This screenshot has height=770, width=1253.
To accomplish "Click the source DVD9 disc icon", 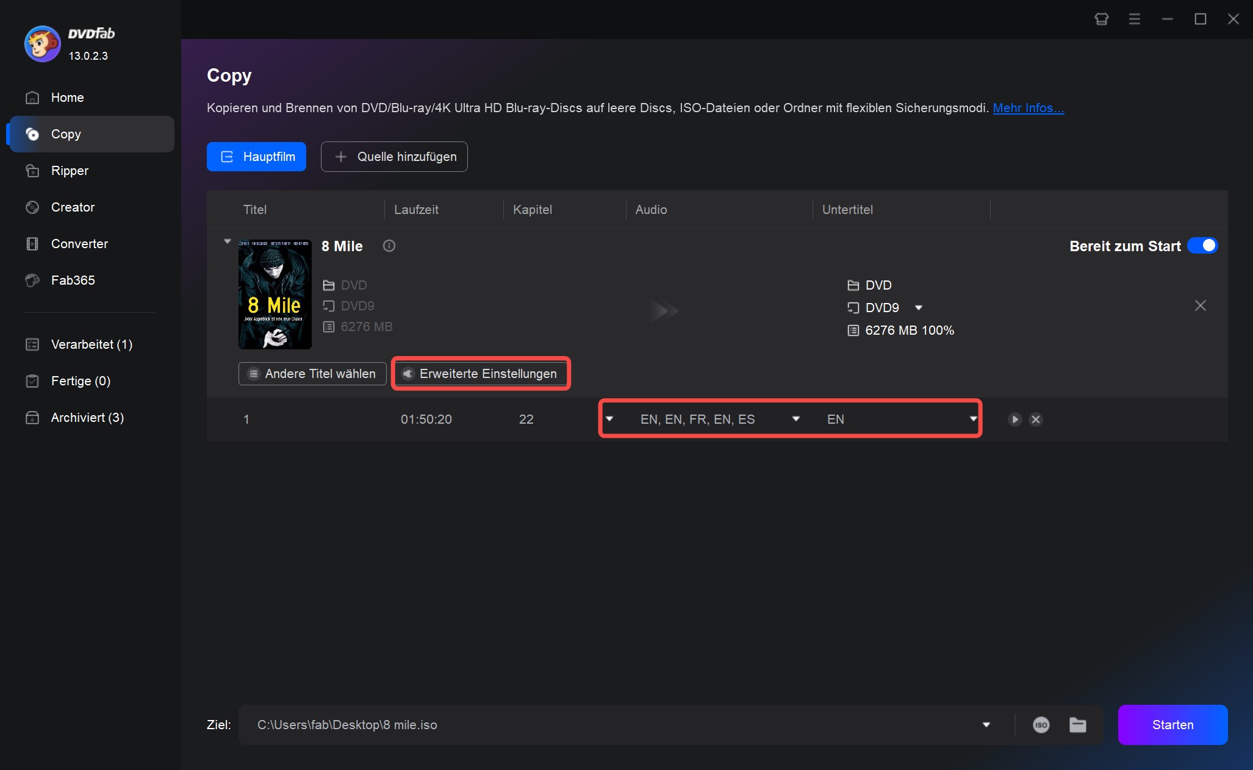I will click(329, 306).
